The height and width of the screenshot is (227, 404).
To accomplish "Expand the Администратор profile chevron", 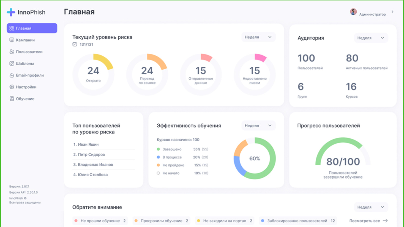I will tap(392, 12).
